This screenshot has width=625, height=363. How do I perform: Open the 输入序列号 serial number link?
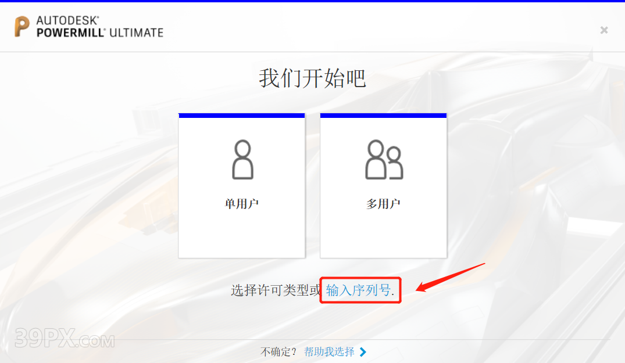360,290
